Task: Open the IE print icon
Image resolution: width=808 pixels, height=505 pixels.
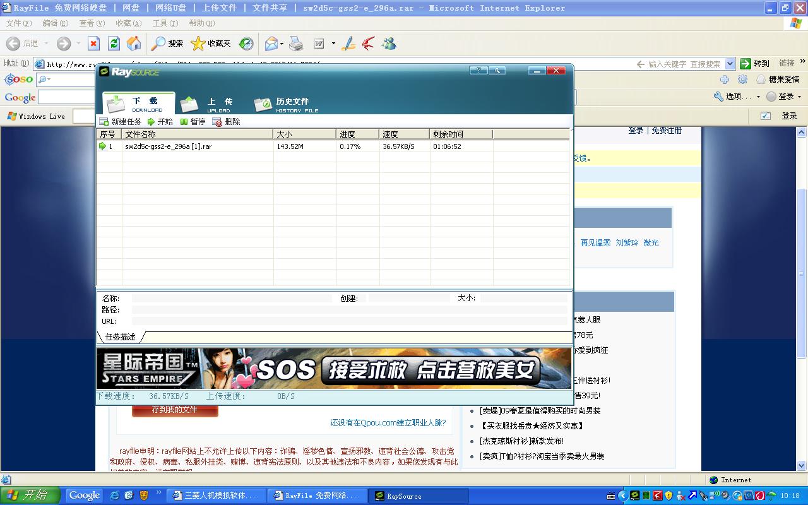Action: pyautogui.click(x=296, y=43)
